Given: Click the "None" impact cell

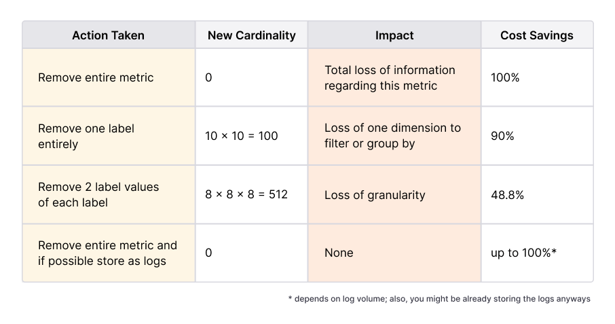Looking at the screenshot, I should [x=339, y=253].
